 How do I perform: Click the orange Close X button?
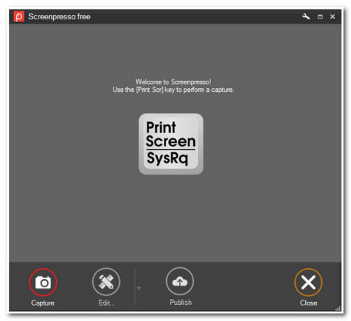pos(308,282)
